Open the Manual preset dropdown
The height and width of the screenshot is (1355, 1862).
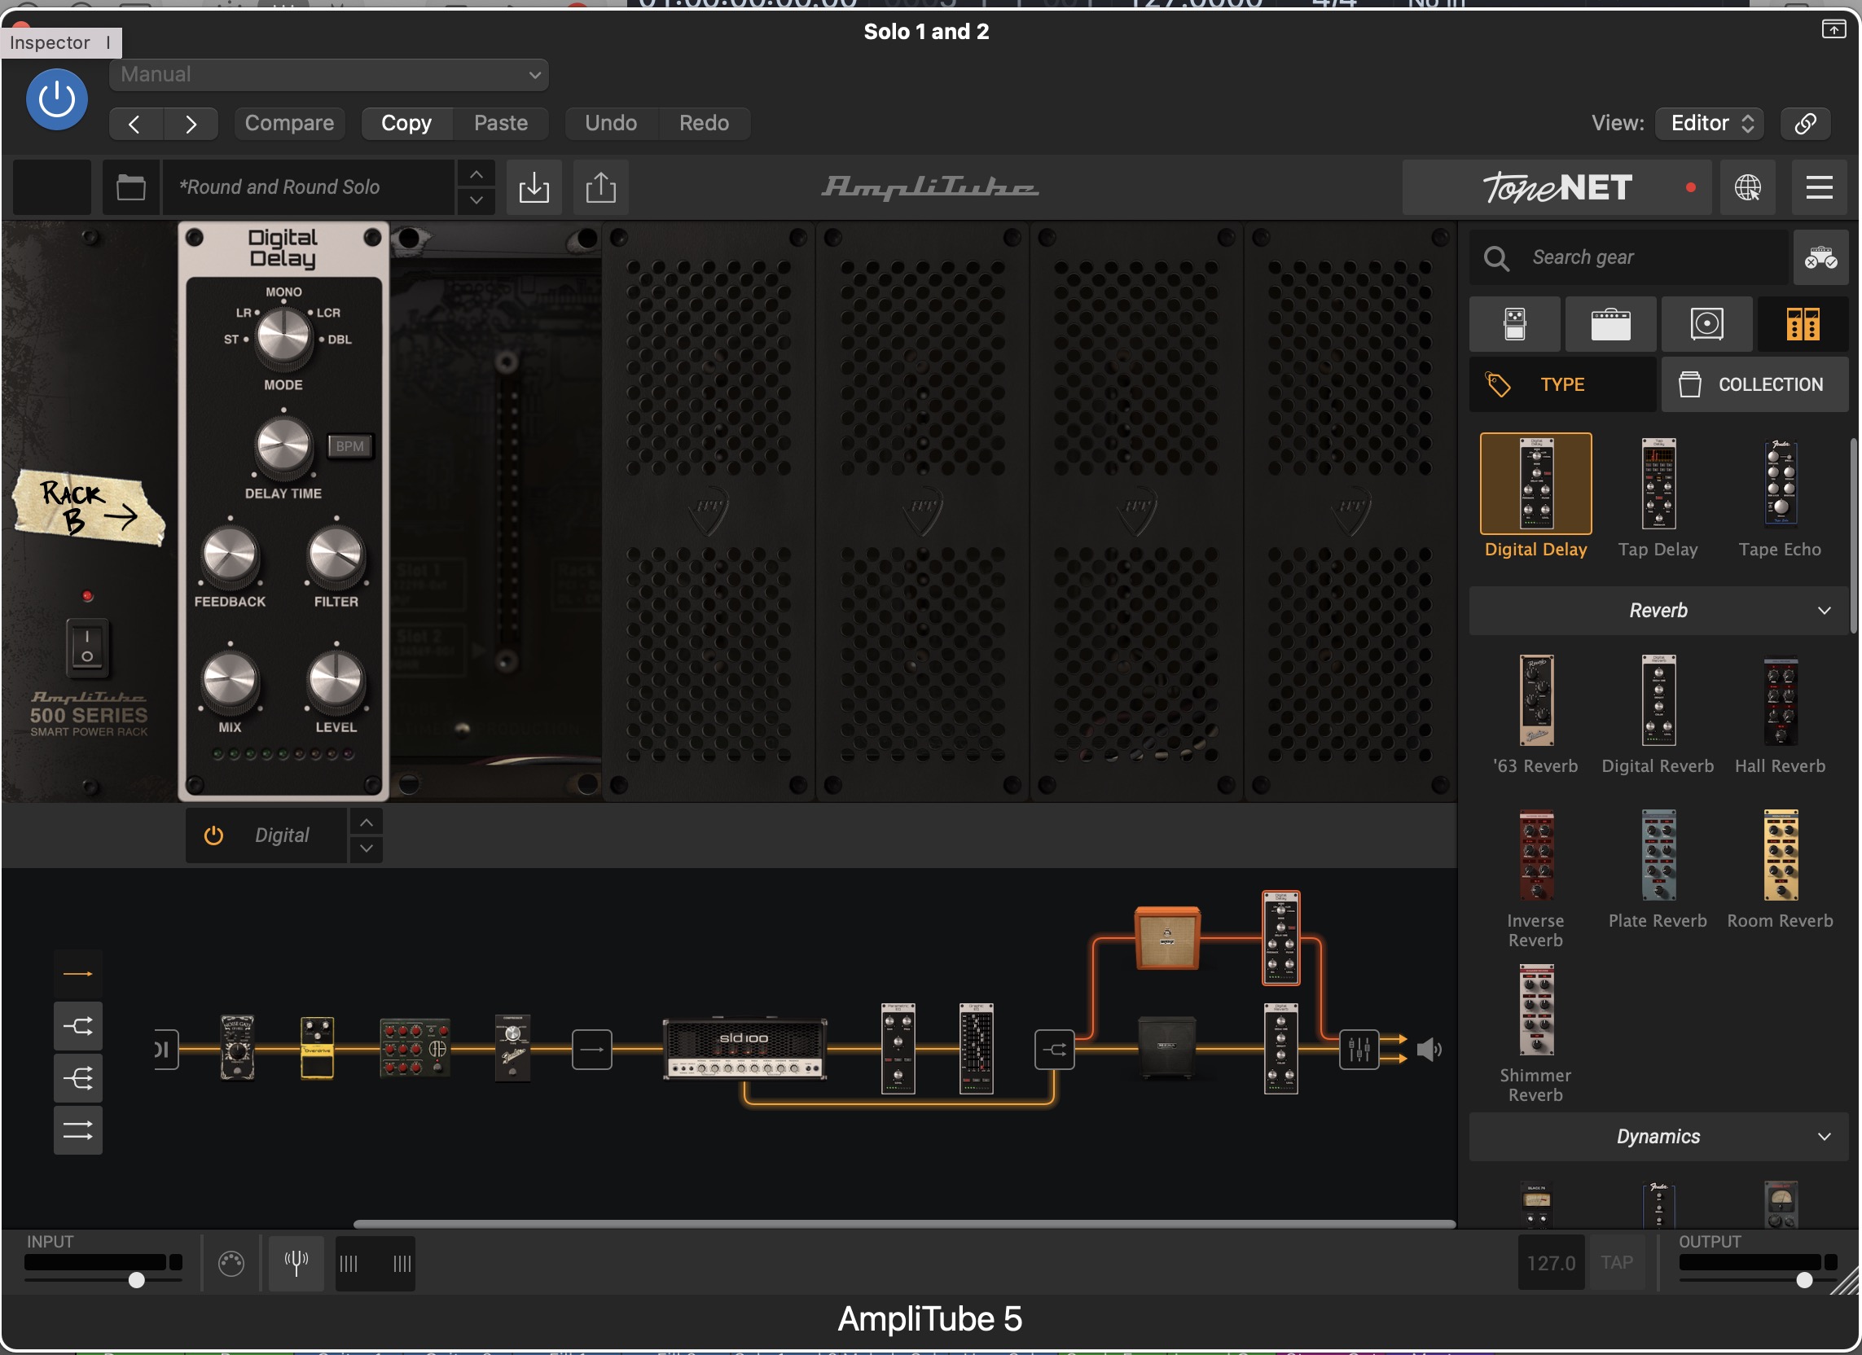tap(328, 75)
